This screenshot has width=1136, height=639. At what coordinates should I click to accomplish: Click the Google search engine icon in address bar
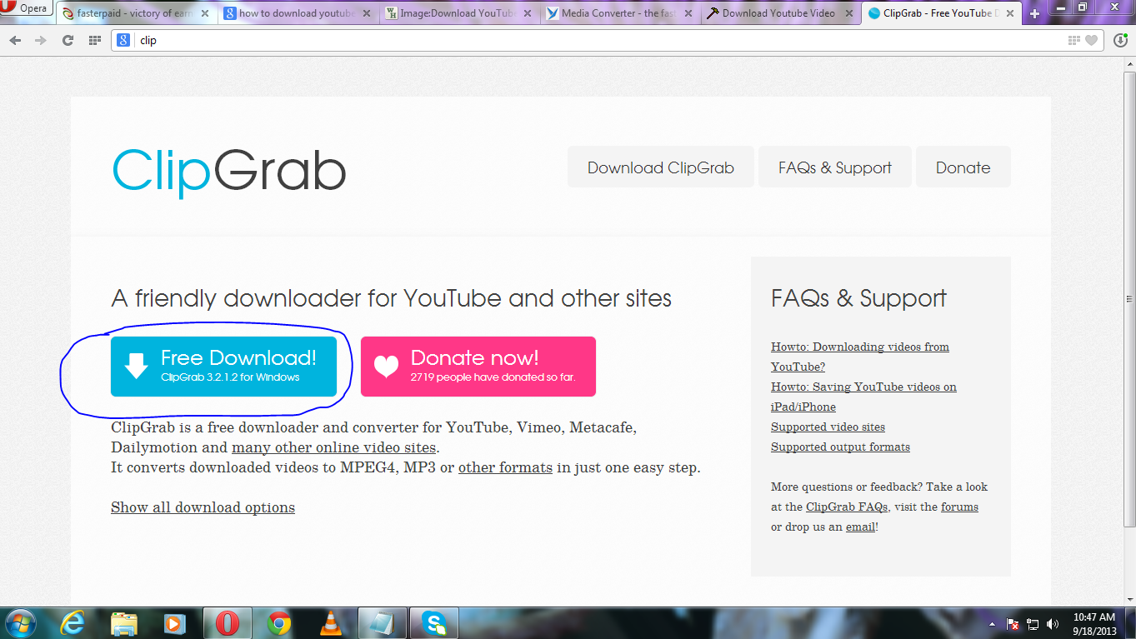coord(123,40)
